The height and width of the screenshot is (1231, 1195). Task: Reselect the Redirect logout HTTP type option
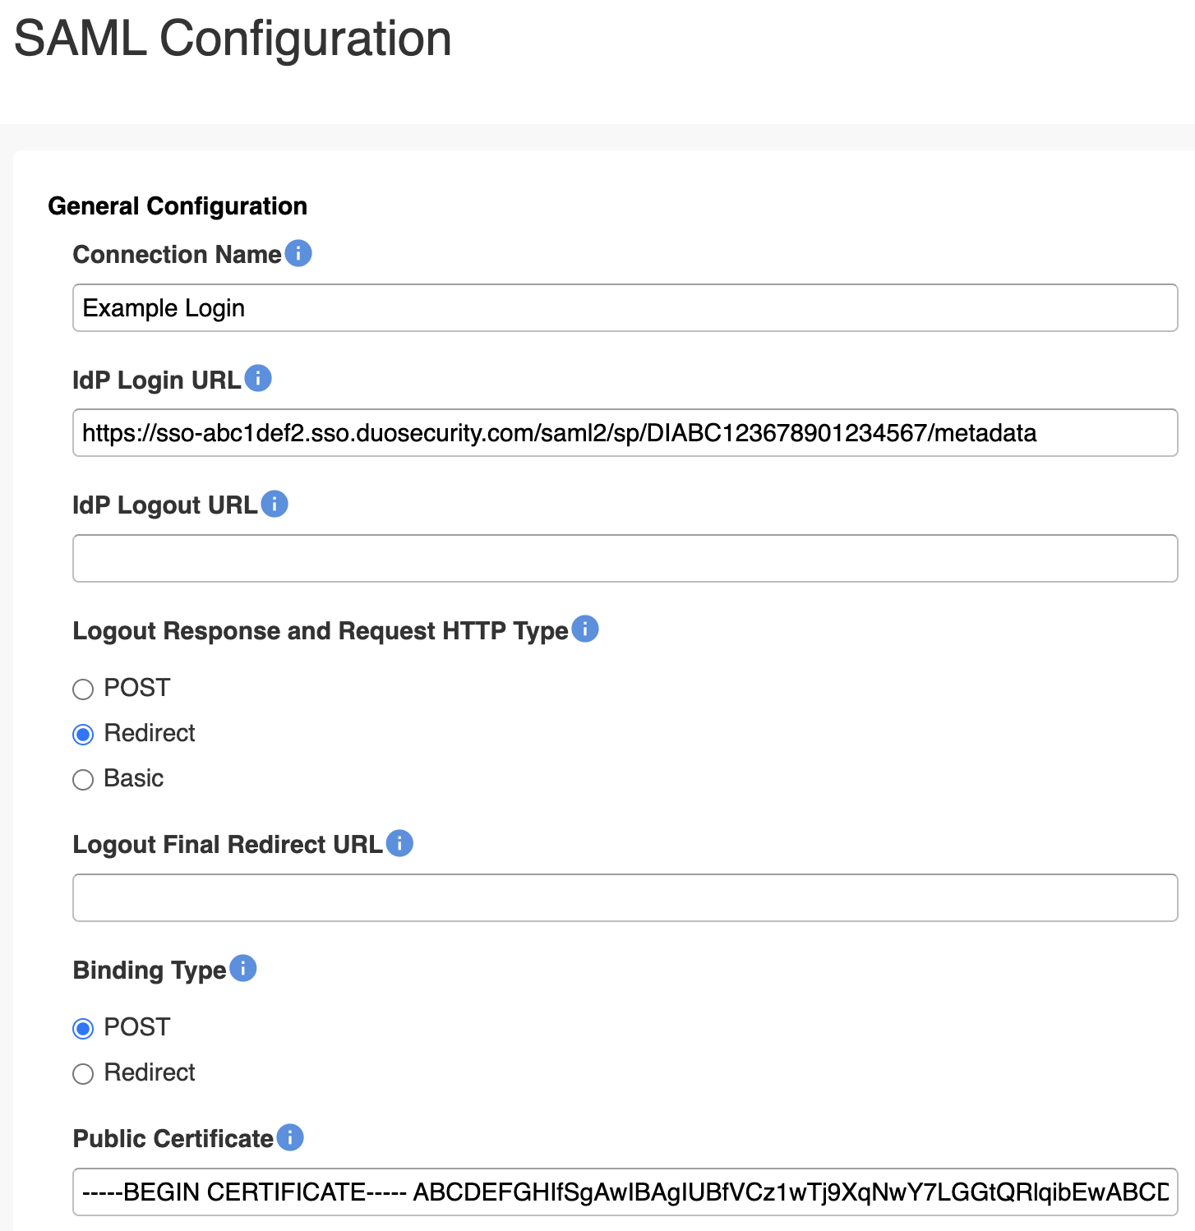pos(82,735)
